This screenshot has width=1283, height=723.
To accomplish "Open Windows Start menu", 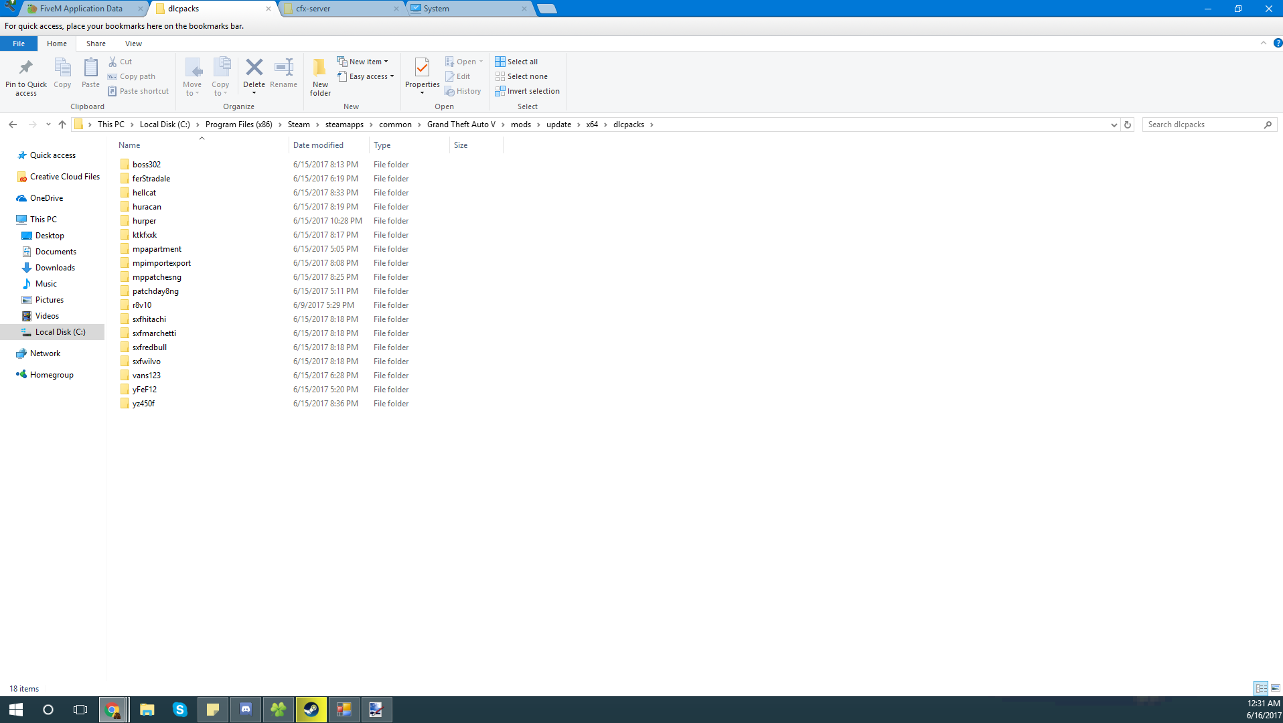I will click(x=16, y=710).
